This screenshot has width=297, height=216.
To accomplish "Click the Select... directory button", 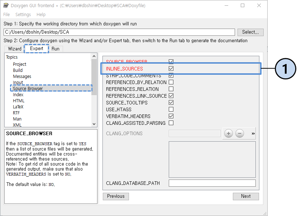I will click(250, 32).
